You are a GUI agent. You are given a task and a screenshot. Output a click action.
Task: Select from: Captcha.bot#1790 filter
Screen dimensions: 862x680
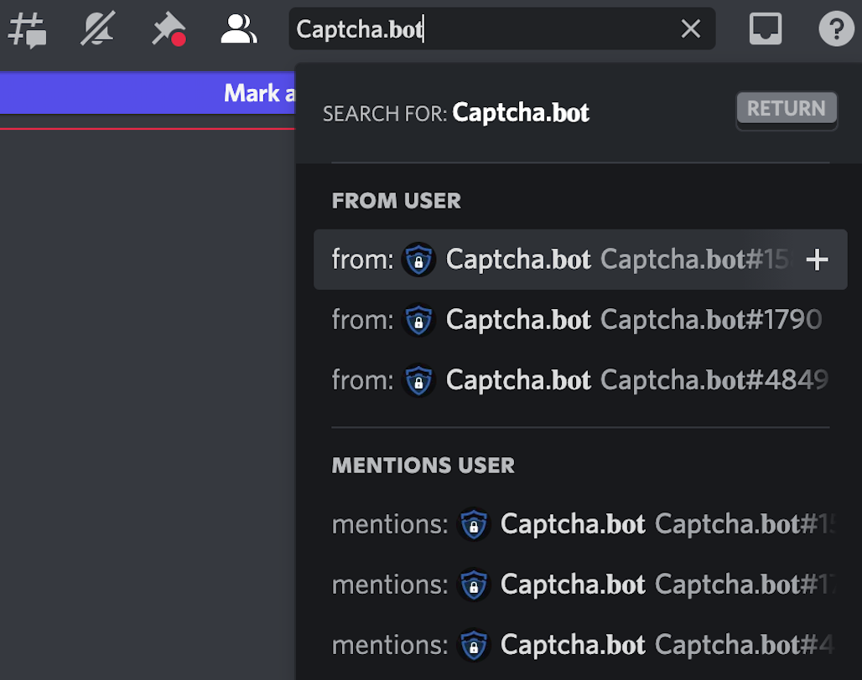[x=579, y=320]
